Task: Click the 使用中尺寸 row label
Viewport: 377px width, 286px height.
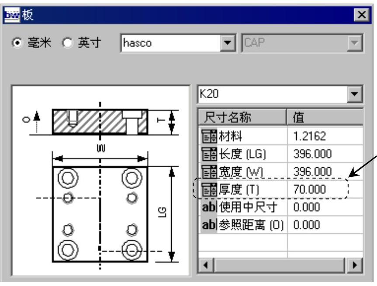Action: coord(248,207)
